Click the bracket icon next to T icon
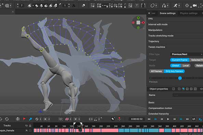The image size is (203, 135). (143, 5)
